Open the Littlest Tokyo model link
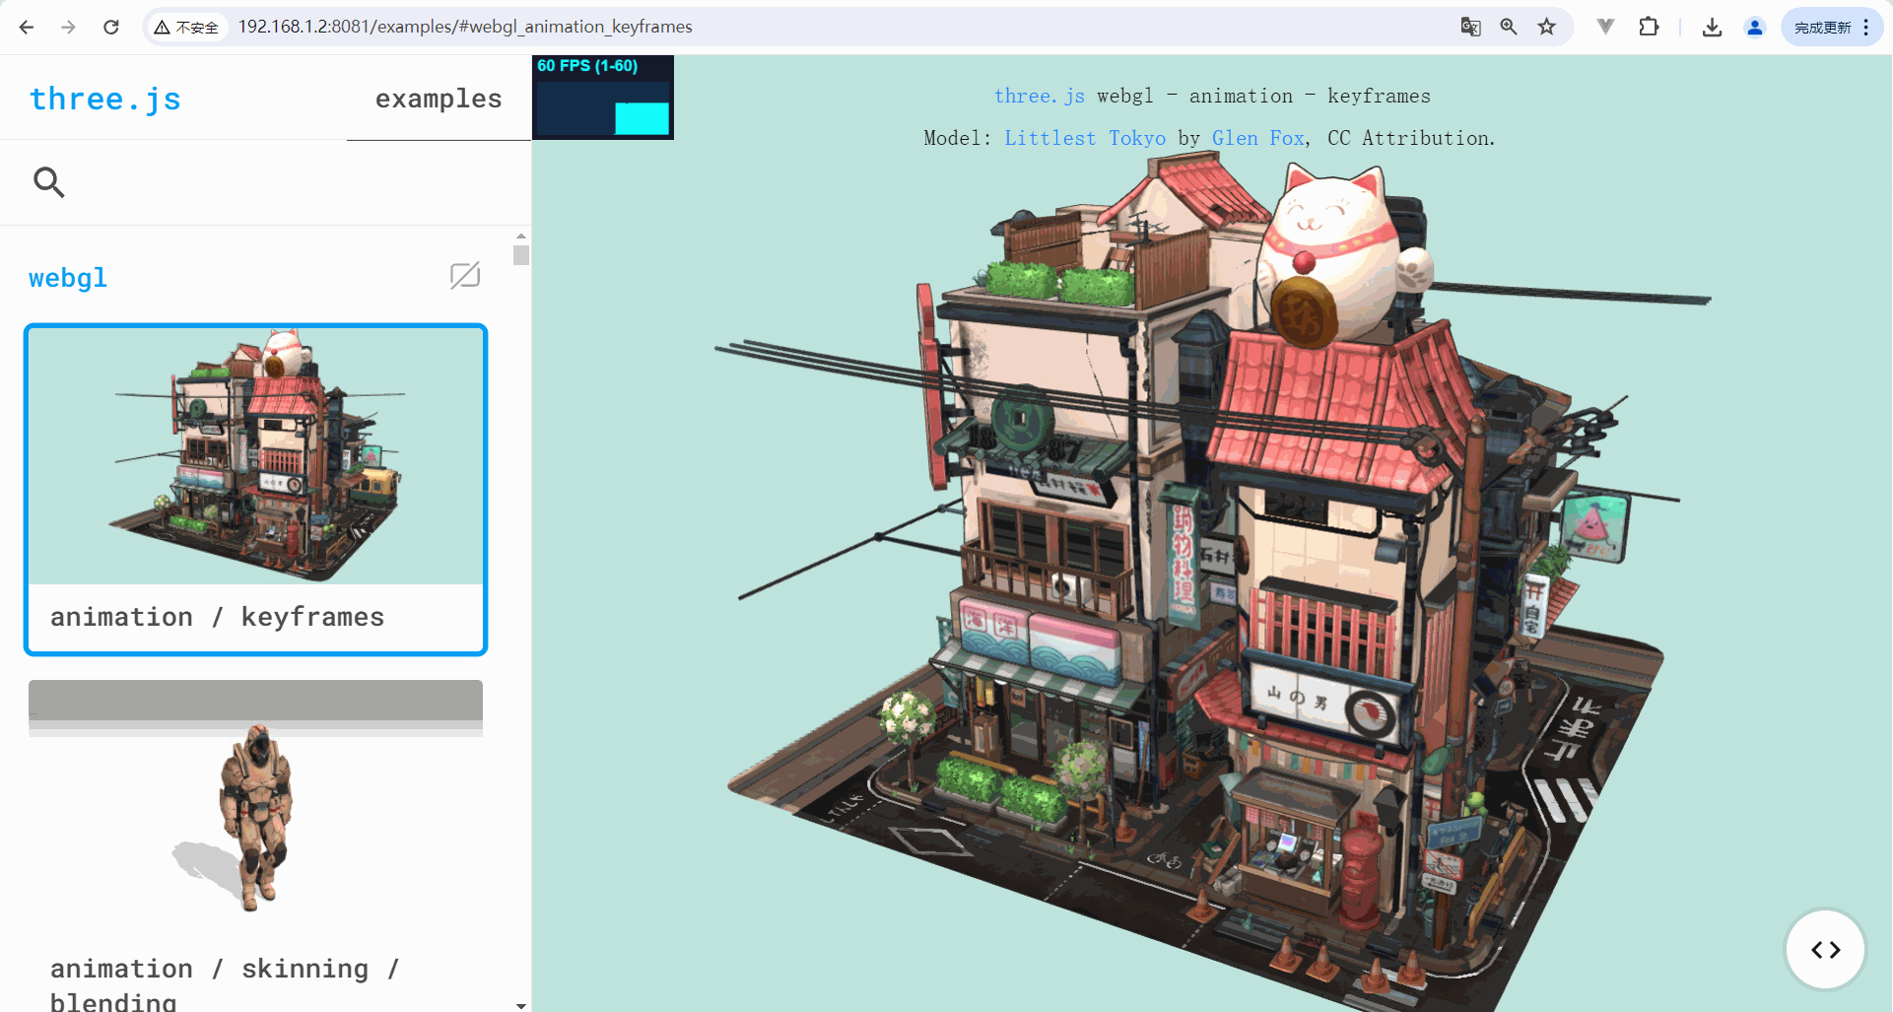 (x=1085, y=138)
